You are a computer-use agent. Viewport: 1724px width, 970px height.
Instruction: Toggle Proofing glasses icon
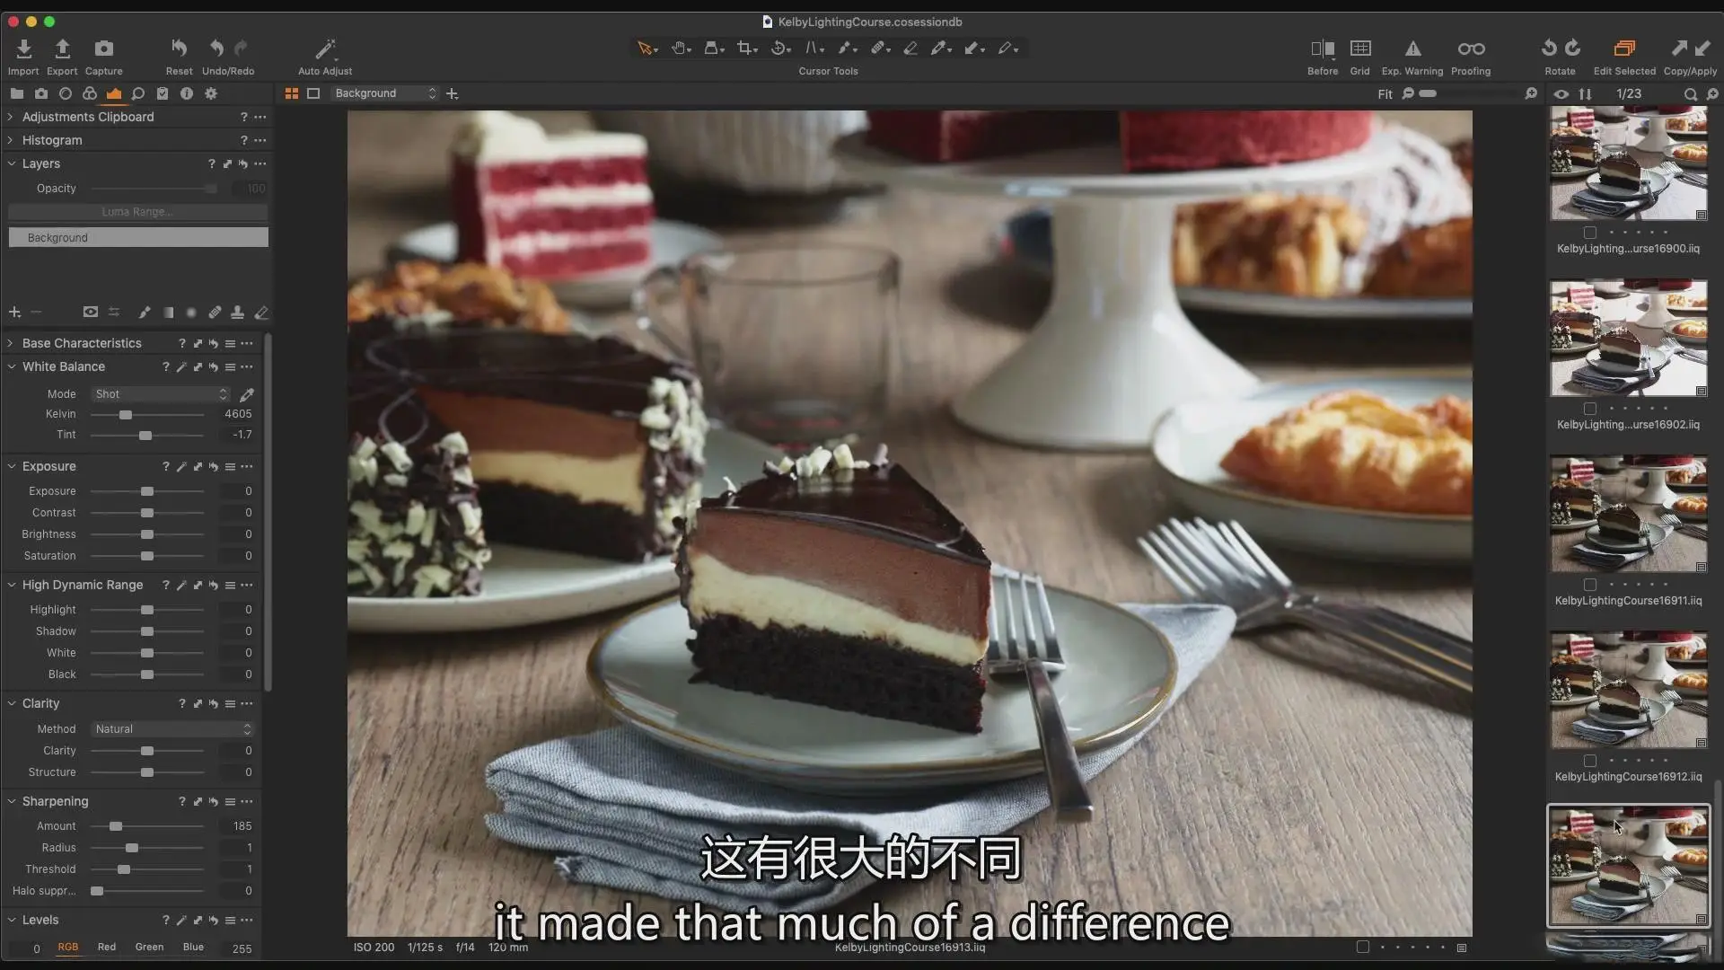1471,48
